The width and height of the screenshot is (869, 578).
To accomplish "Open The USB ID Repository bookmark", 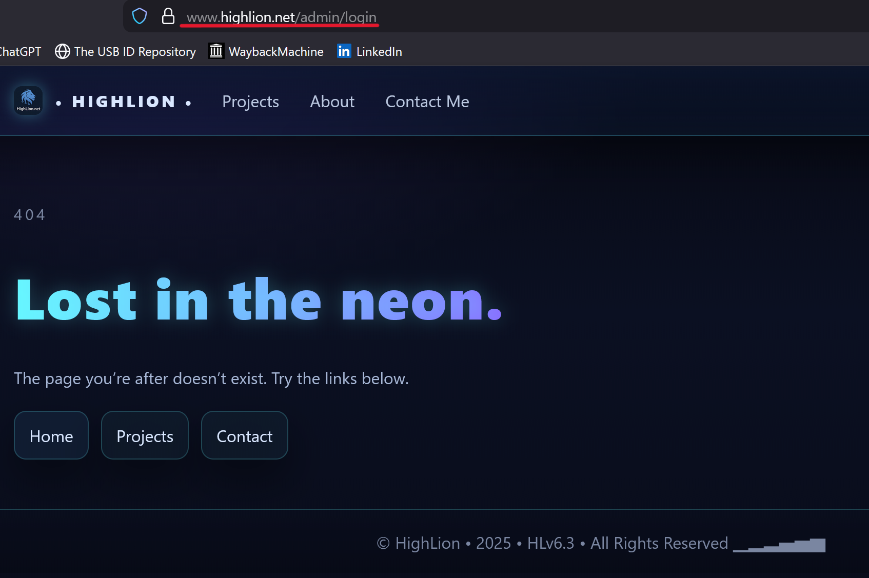I will (125, 52).
